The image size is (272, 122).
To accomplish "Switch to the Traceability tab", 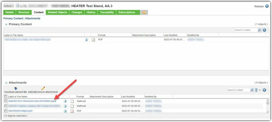I will click(107, 13).
